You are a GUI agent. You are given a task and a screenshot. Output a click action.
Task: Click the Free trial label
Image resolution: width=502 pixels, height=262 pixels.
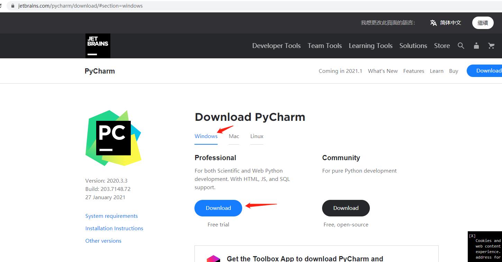click(218, 225)
